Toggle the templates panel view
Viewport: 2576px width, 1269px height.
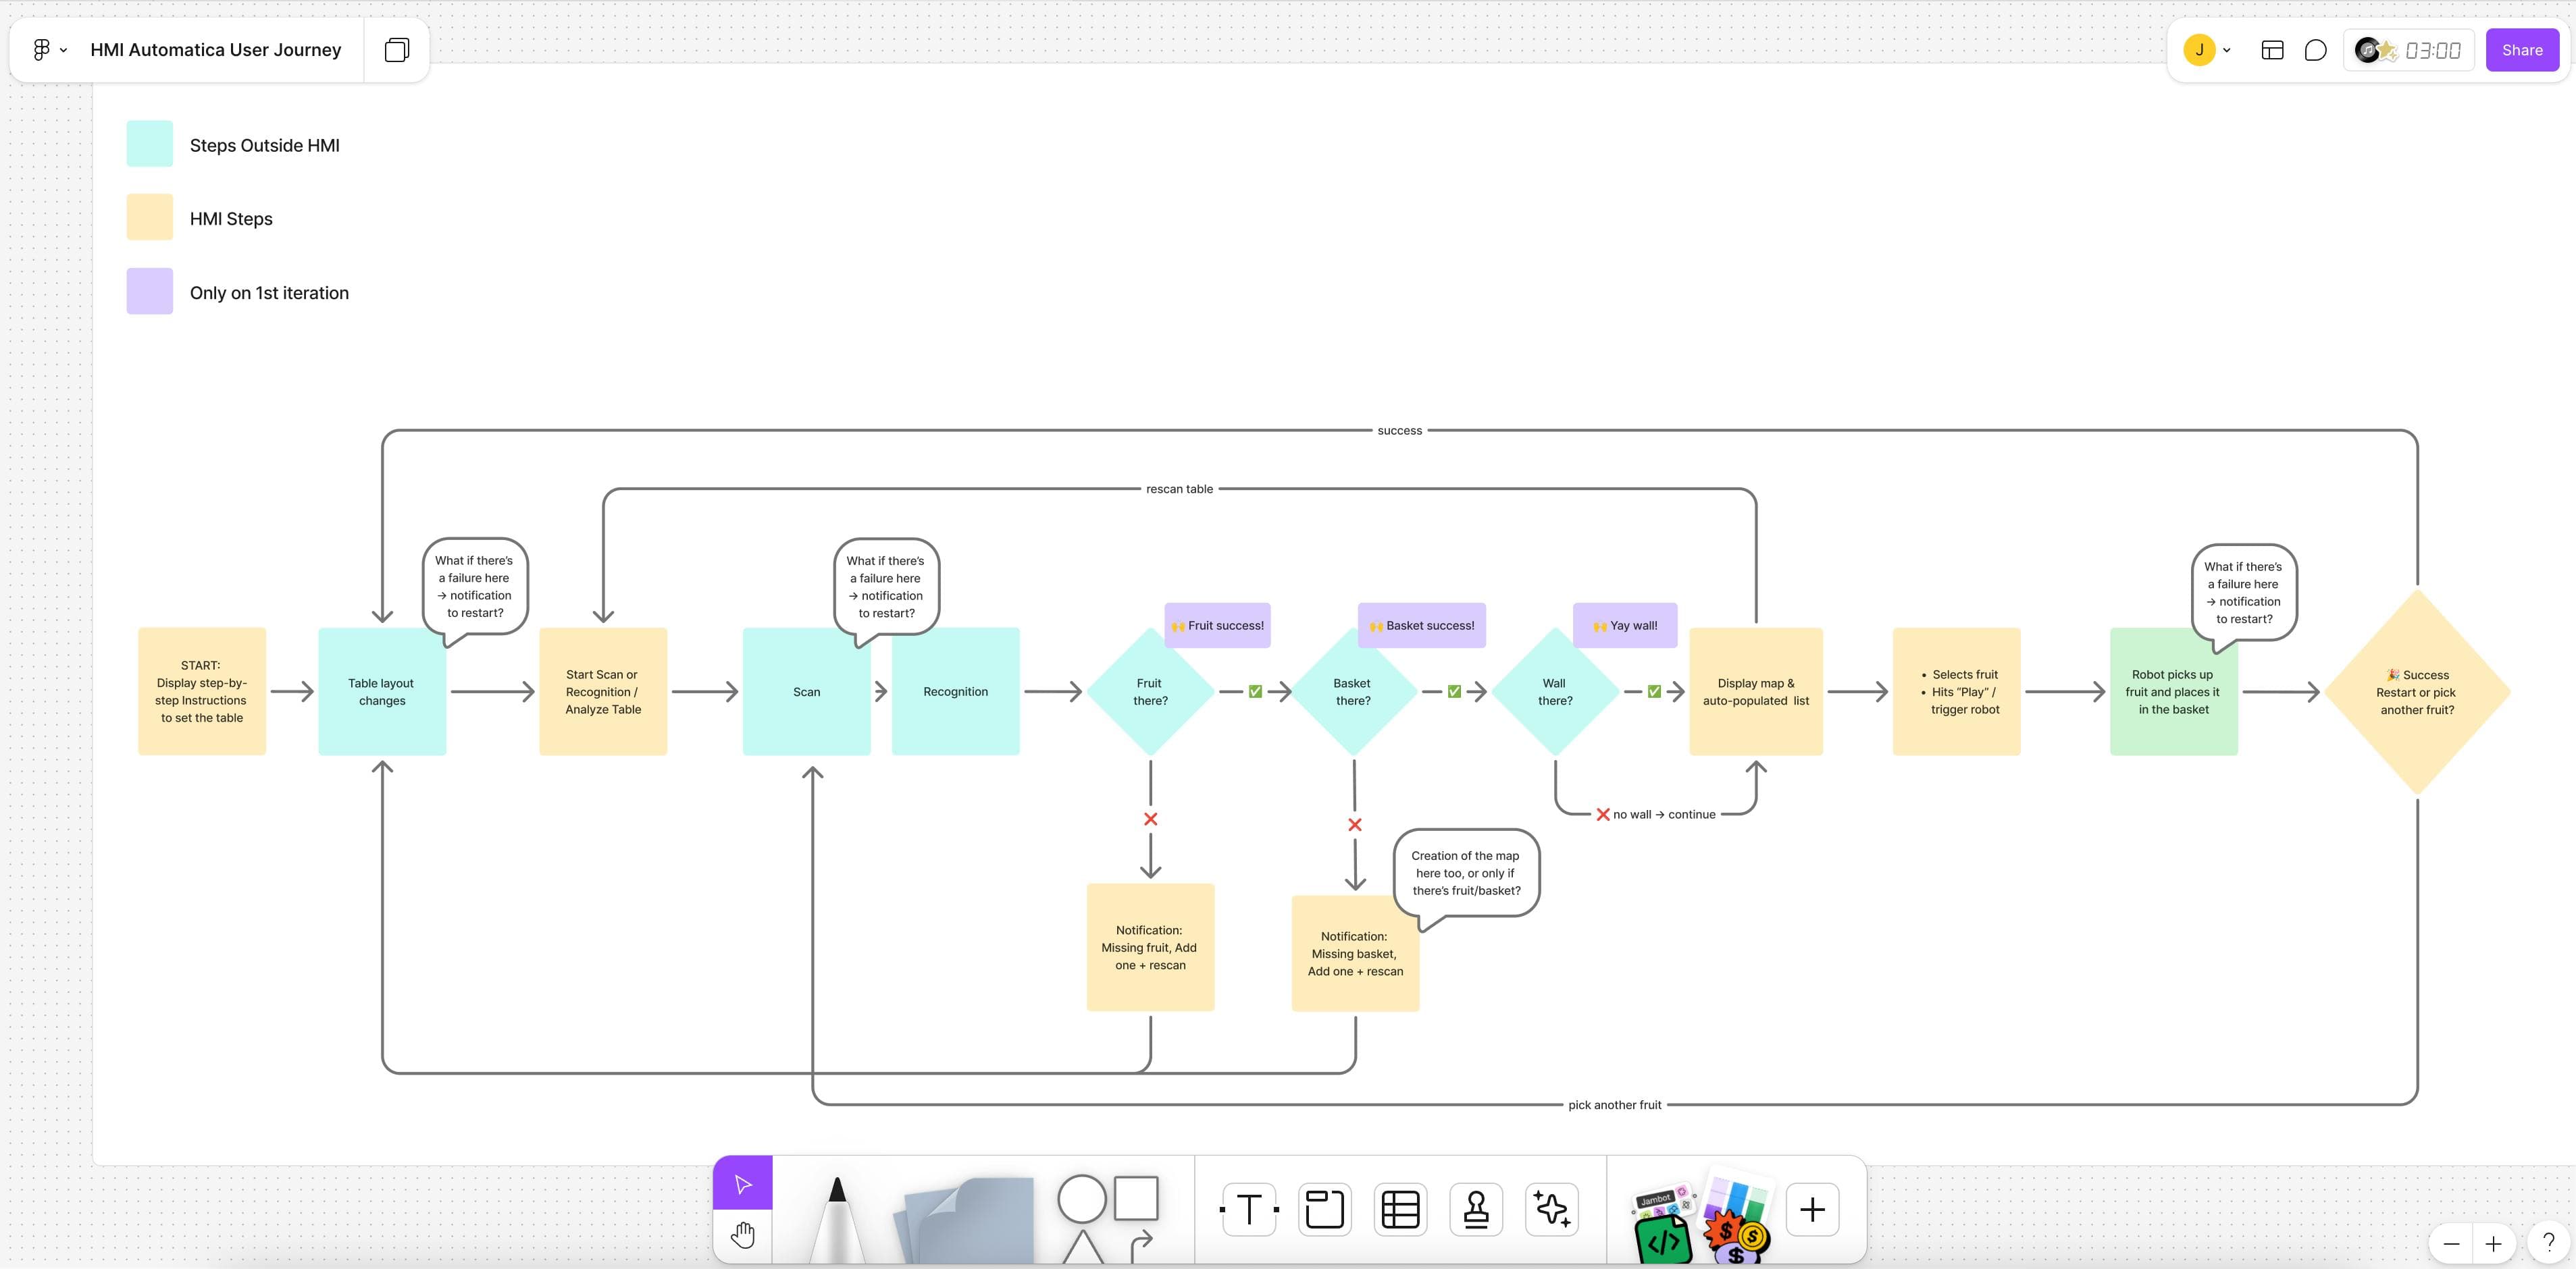[x=2272, y=49]
